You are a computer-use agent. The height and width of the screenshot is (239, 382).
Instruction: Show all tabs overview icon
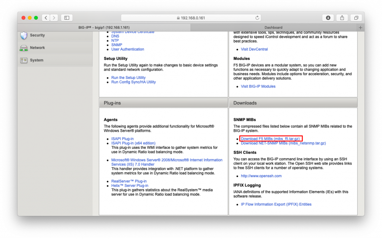point(356,18)
